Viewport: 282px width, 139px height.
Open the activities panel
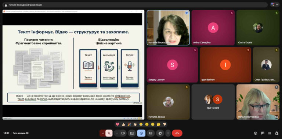(x=270, y=133)
